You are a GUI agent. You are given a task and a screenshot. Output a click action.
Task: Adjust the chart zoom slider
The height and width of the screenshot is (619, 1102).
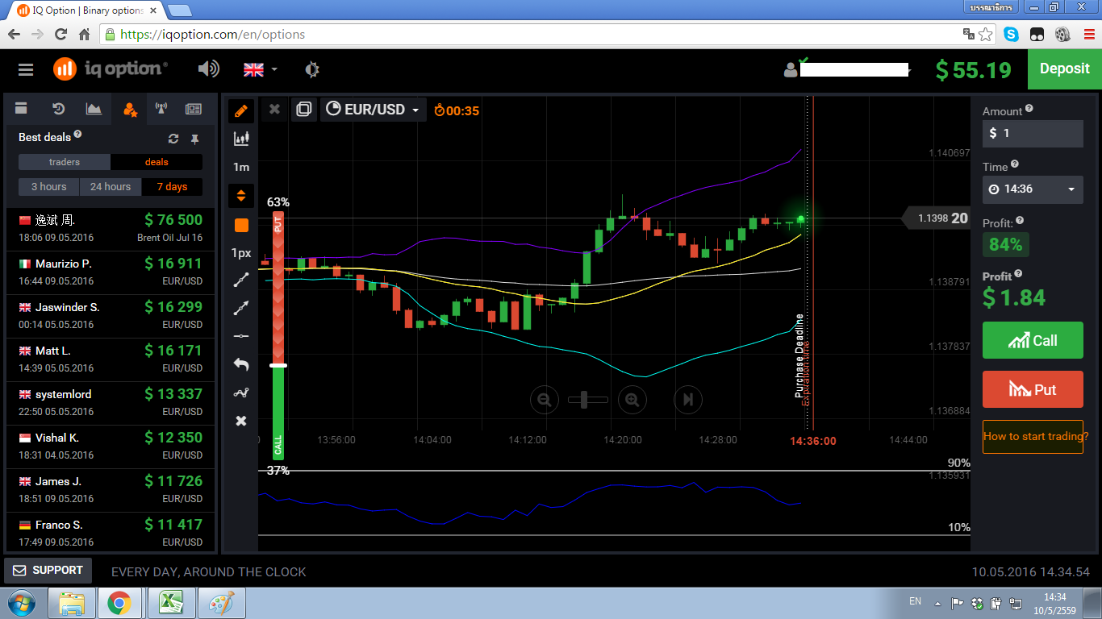point(588,399)
